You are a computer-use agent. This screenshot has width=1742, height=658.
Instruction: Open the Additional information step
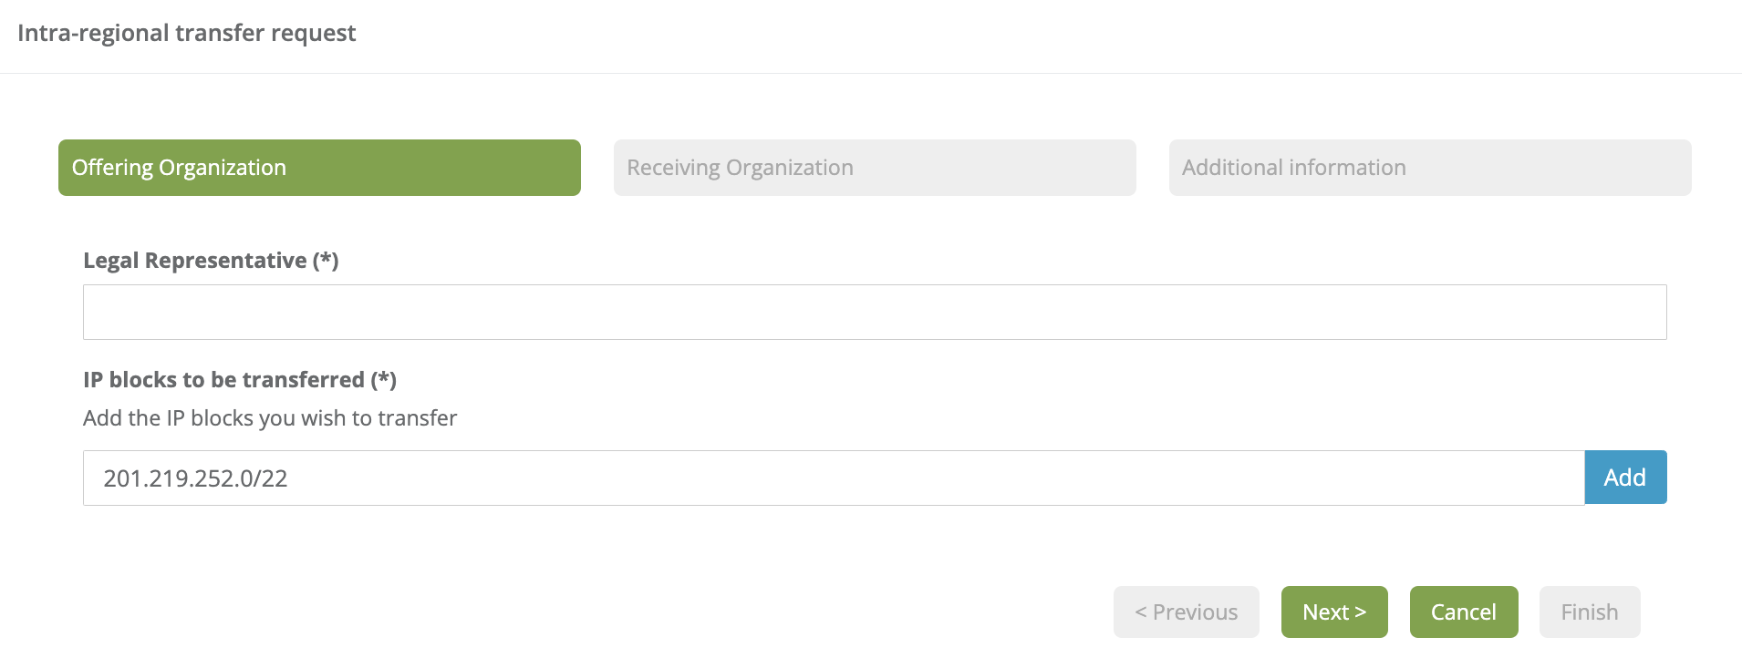coord(1429,168)
